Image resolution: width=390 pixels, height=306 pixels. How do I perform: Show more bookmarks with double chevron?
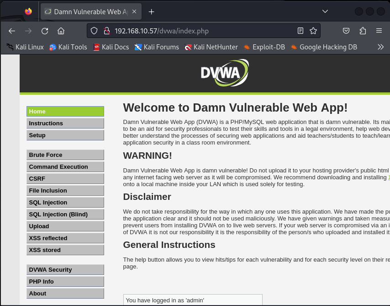coord(380,47)
